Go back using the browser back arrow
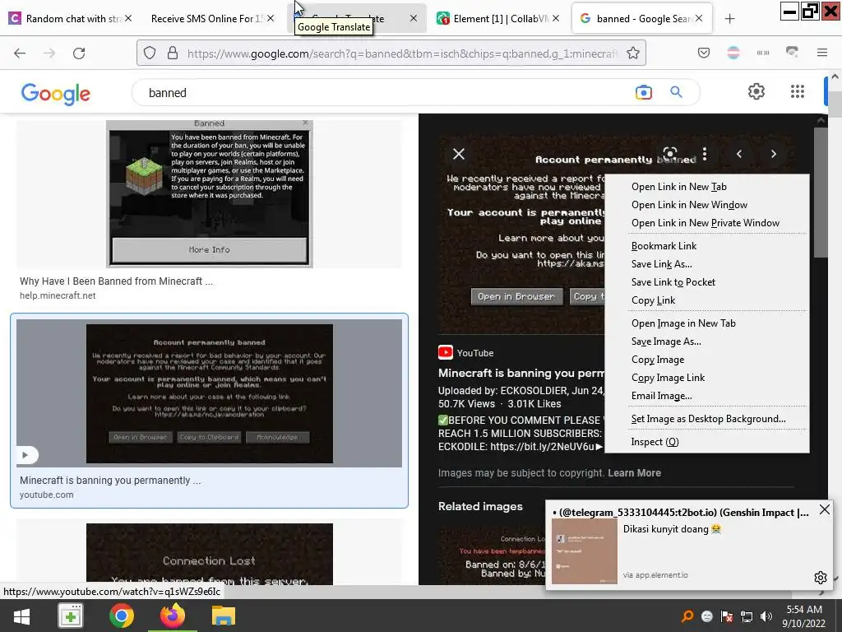This screenshot has height=632, width=842. click(x=20, y=53)
